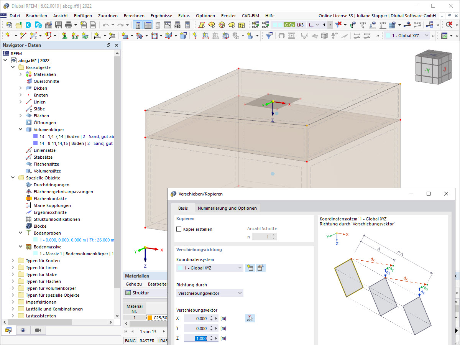
Task: Click the magnifier with red X icon
Action: [449, 25]
